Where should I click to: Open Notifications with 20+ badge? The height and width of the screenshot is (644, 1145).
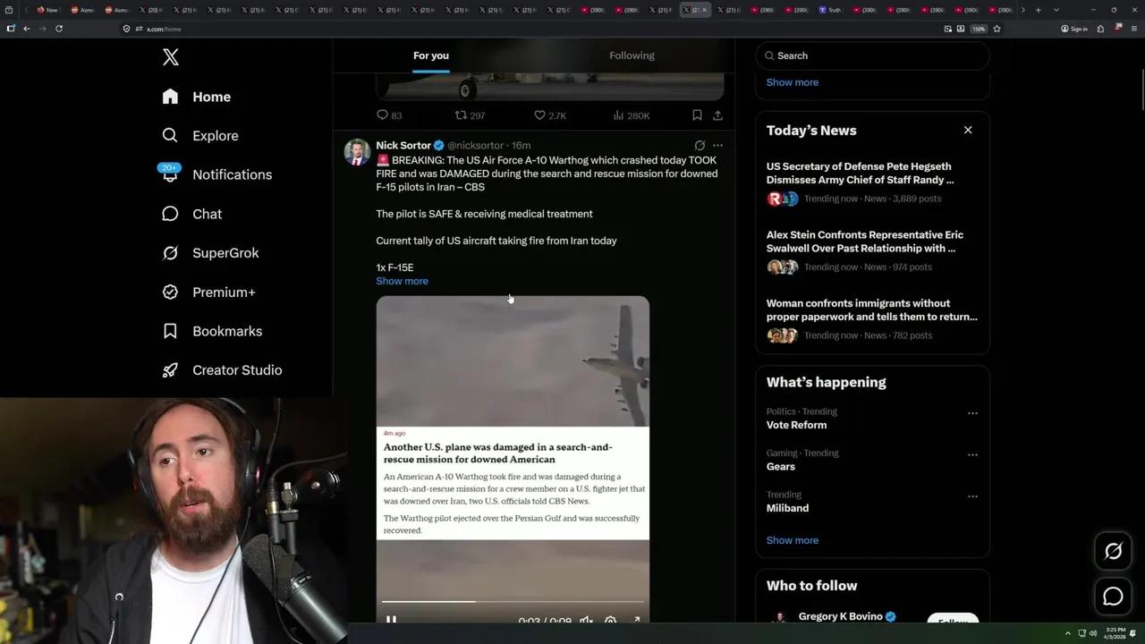[x=216, y=174]
